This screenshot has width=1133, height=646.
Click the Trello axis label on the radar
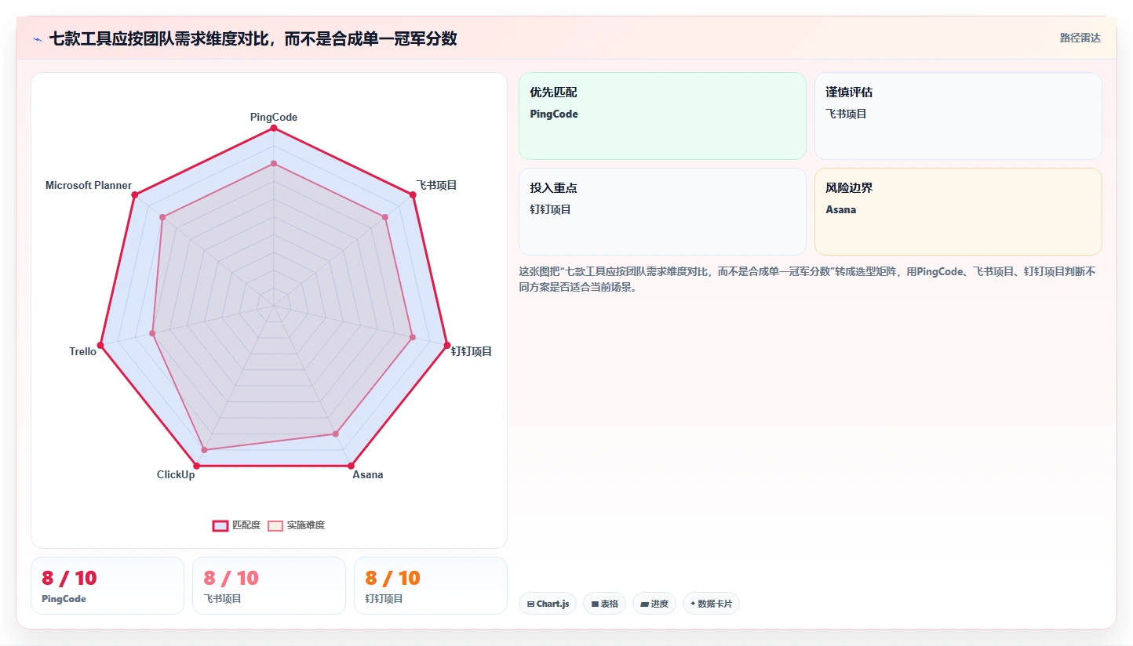(83, 351)
